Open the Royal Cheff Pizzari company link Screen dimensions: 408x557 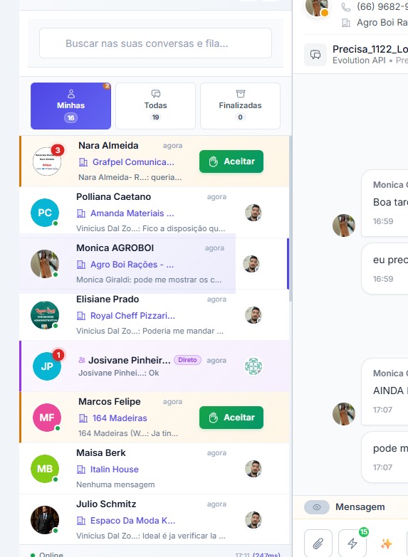click(x=132, y=316)
